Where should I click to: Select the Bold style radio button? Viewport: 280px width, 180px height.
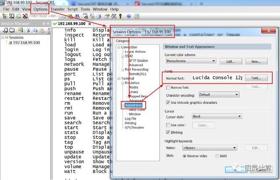pos(217,156)
